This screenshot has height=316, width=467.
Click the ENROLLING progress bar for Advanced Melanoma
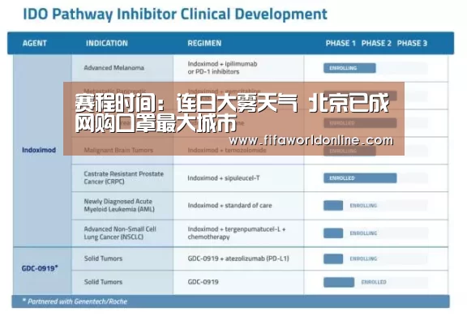[349, 68]
